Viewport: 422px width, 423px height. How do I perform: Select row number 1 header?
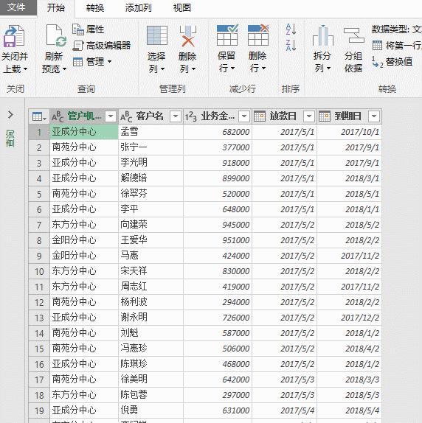tap(39, 132)
